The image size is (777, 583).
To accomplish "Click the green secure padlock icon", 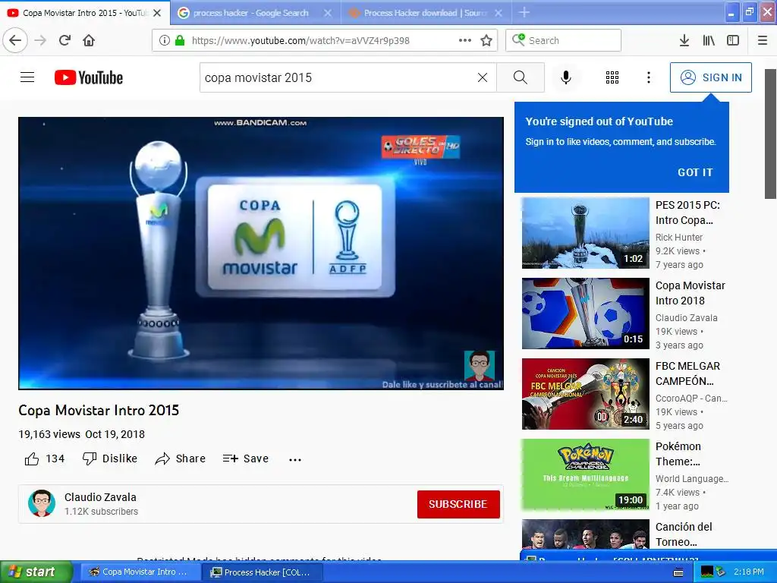I will pyautogui.click(x=180, y=41).
